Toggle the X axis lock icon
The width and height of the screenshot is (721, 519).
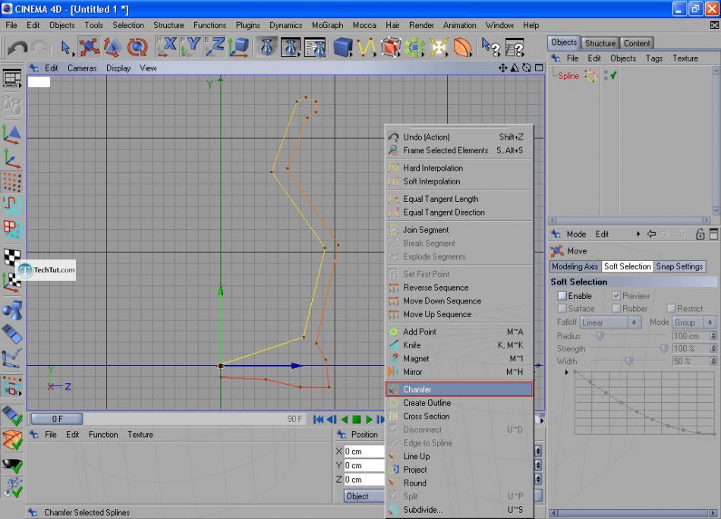pos(167,47)
